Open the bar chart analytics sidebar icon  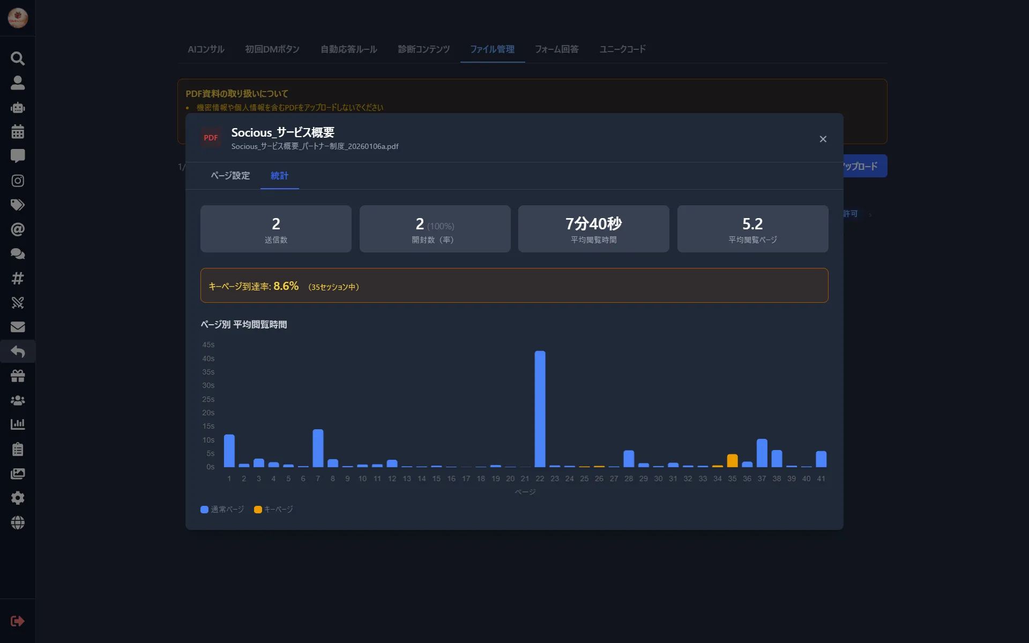18,424
